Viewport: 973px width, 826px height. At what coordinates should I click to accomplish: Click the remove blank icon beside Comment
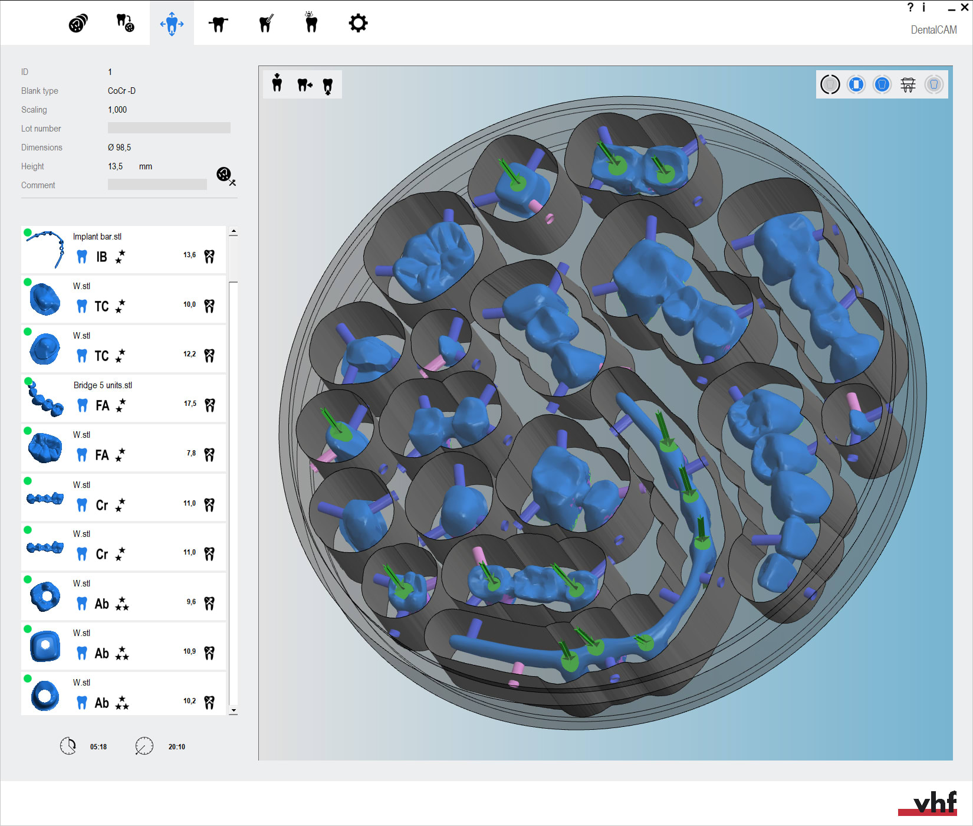[x=226, y=175]
